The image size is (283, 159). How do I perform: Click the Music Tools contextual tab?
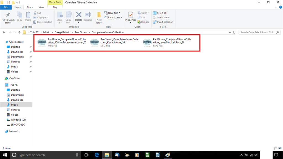click(55, 2)
